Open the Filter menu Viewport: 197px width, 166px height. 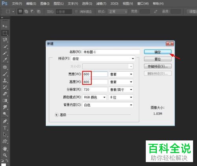101,4
